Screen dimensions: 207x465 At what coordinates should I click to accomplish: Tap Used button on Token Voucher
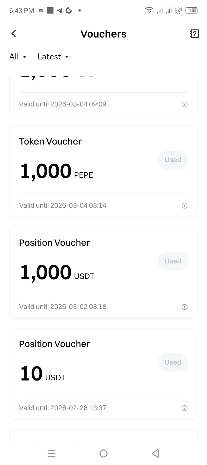click(x=173, y=160)
